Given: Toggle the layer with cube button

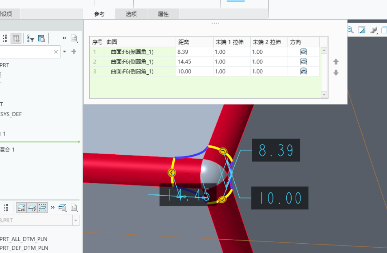Looking at the screenshot, I should 32,208.
